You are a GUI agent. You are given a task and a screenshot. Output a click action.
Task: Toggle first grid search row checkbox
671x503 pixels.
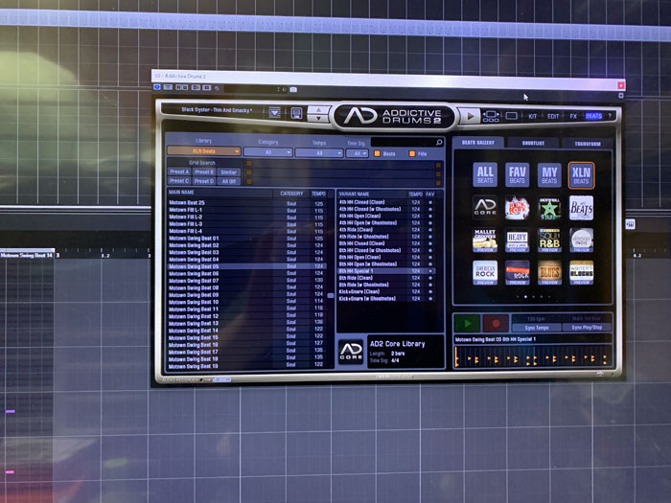tap(249, 164)
